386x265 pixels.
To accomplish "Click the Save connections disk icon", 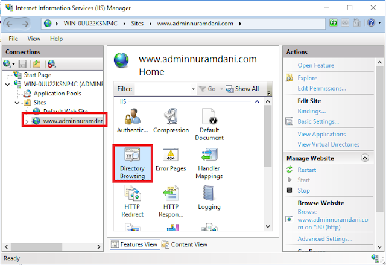I will pos(22,64).
